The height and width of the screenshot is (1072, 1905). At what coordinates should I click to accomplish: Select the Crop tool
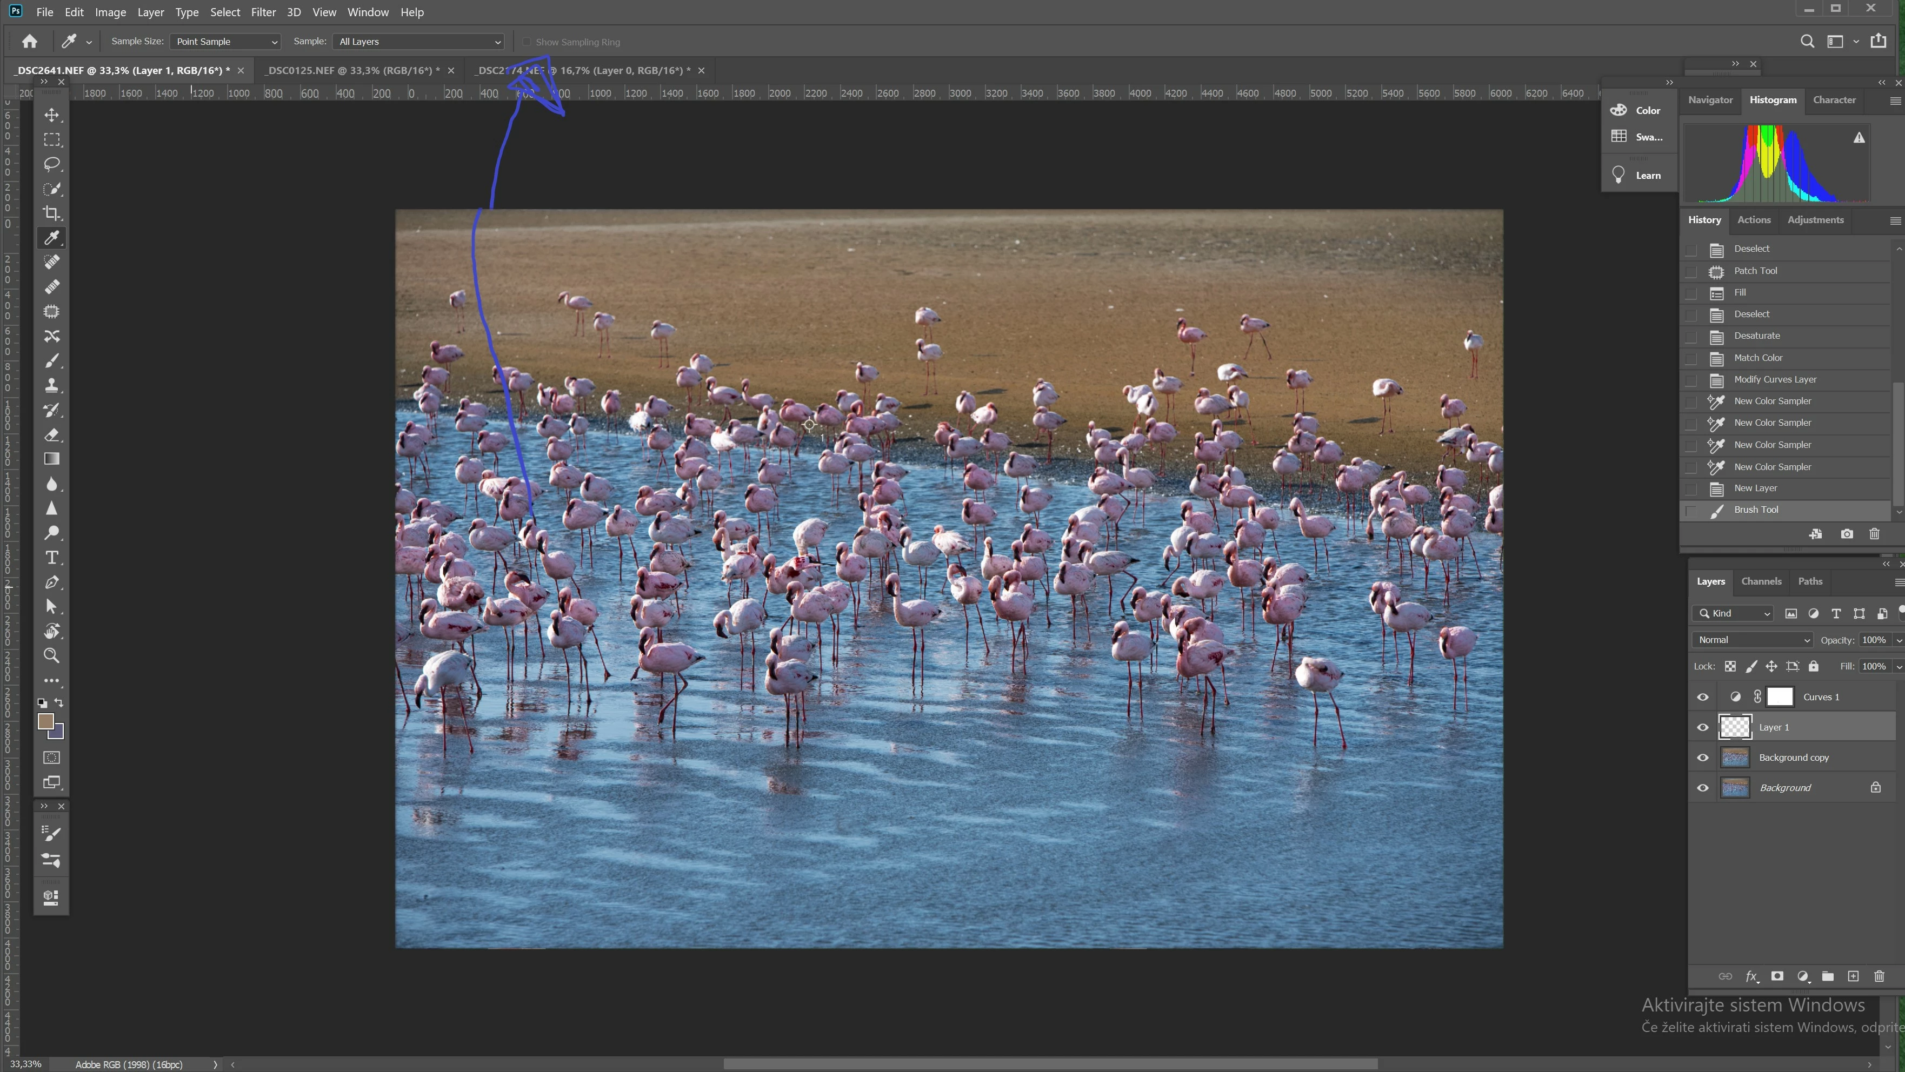pyautogui.click(x=52, y=213)
